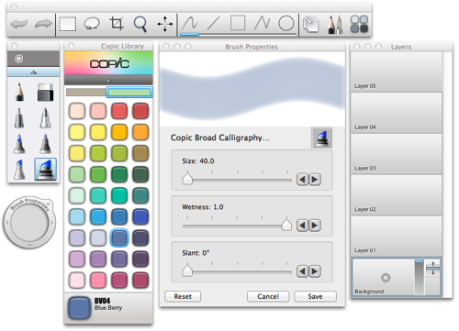Open the four-squares palette grid icon
Screen dimensions: 459x331
(x=359, y=24)
